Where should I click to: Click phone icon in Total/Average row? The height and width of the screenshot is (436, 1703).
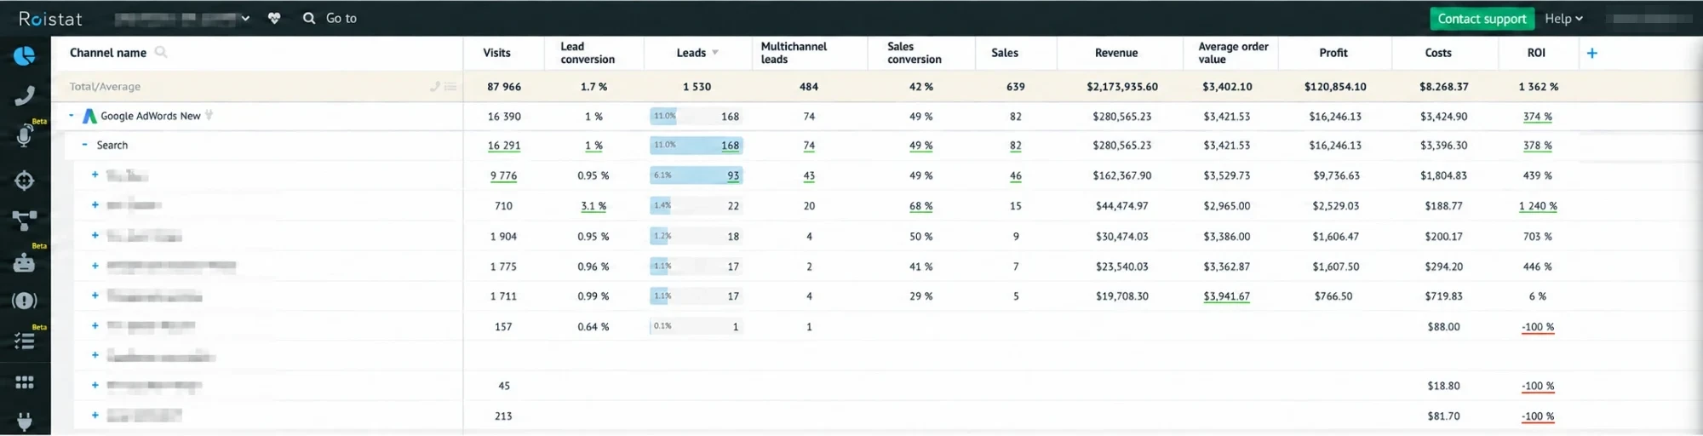tap(435, 86)
